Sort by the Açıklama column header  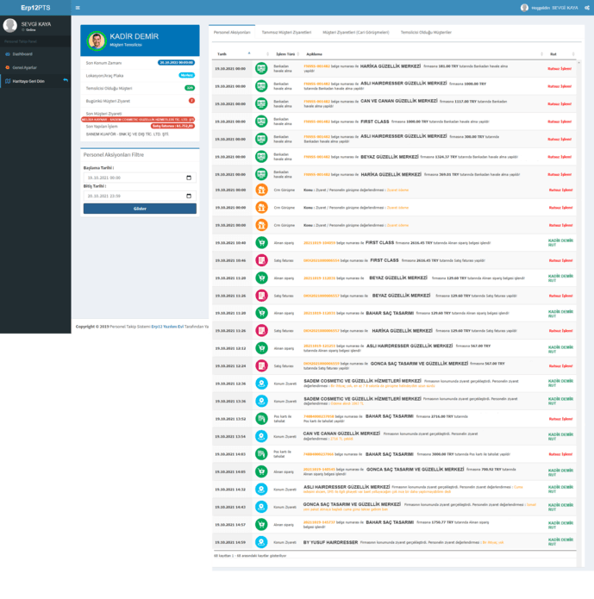click(x=423, y=54)
